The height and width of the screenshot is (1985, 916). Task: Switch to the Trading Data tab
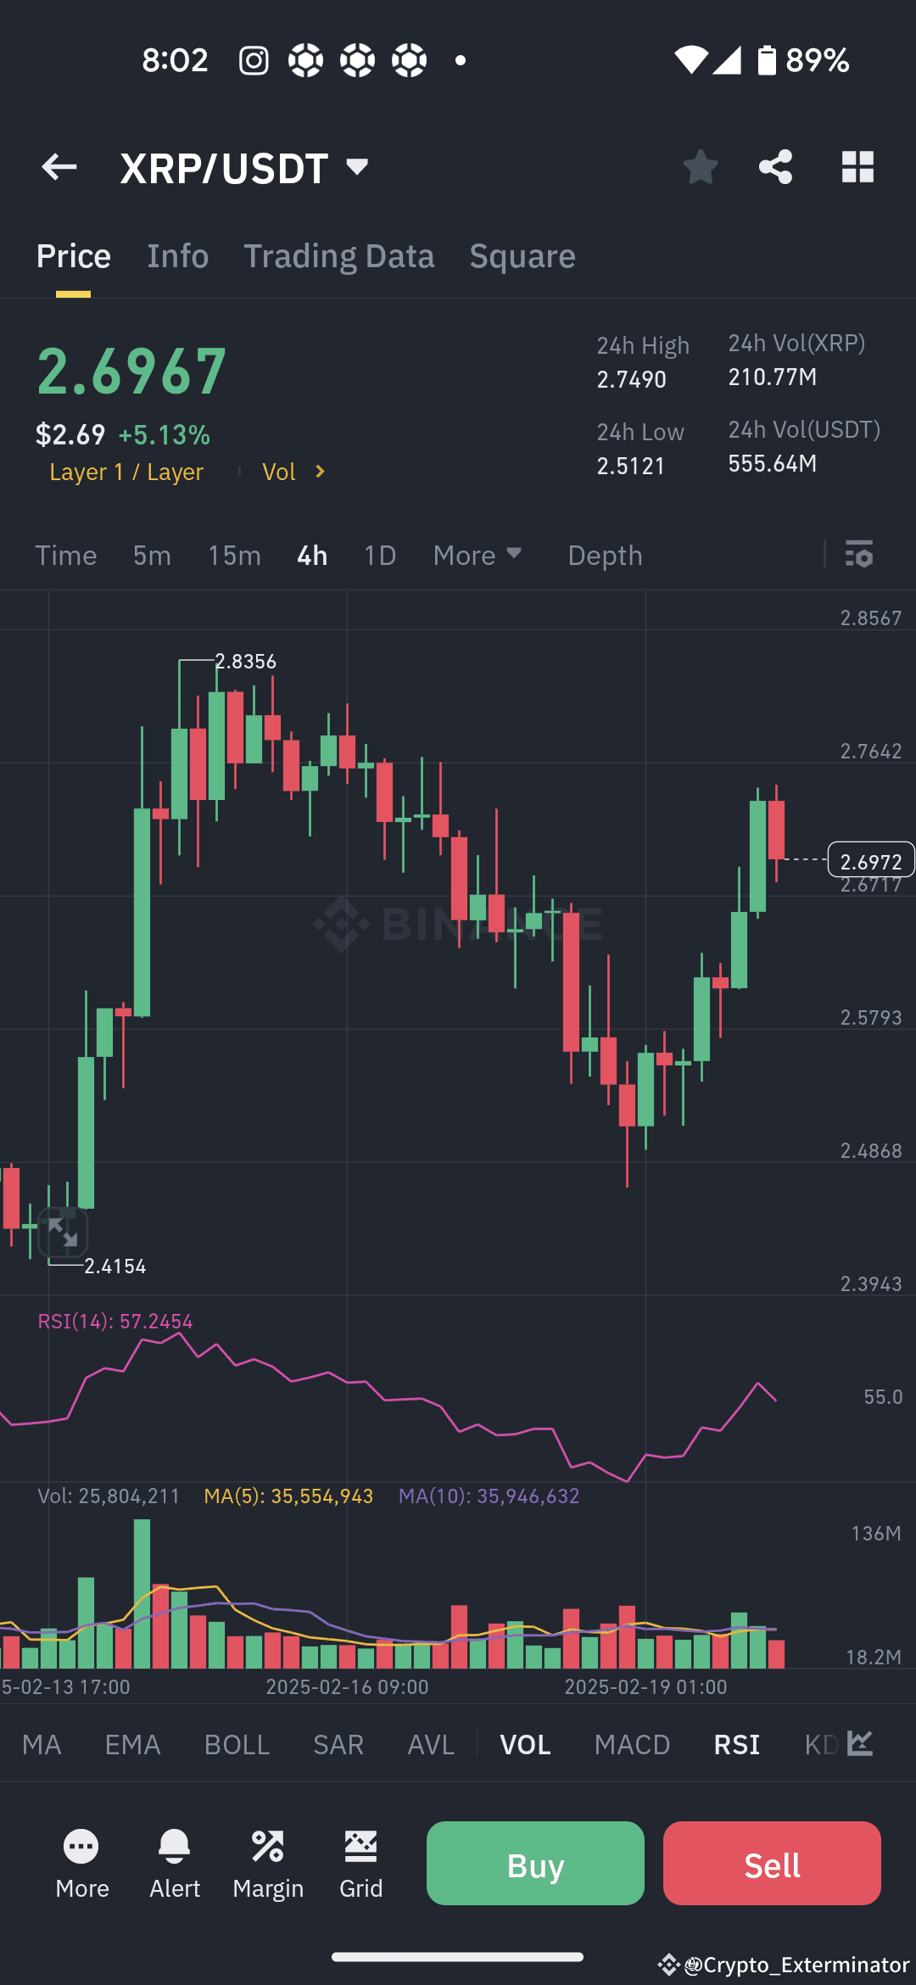click(339, 256)
